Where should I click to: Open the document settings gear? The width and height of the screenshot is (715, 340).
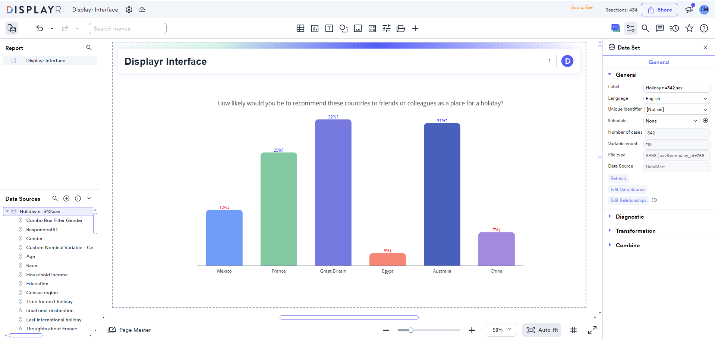(129, 10)
